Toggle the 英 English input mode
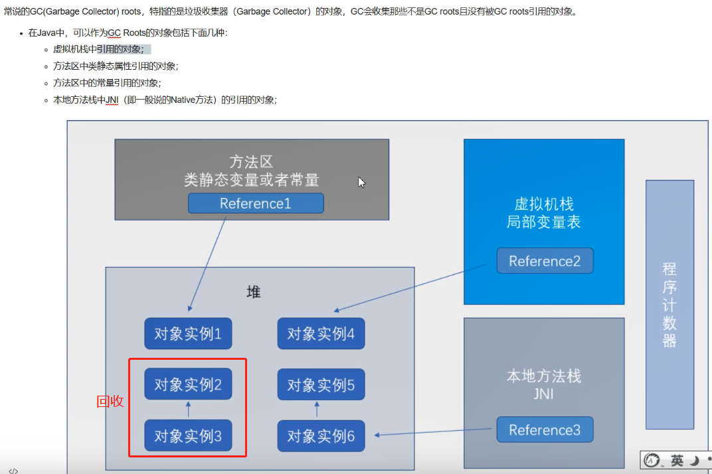 pyautogui.click(x=677, y=461)
